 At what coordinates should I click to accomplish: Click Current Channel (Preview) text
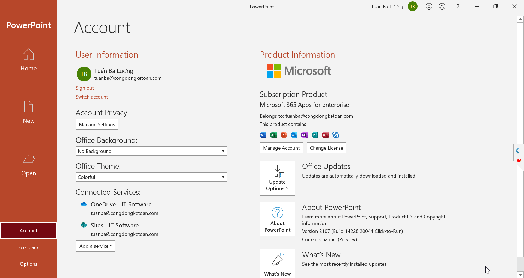click(x=329, y=239)
